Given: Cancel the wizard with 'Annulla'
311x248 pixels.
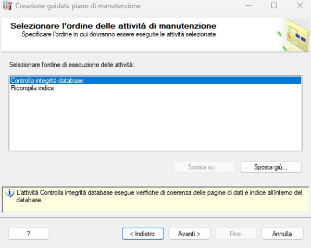Looking at the screenshot, I should tap(282, 234).
